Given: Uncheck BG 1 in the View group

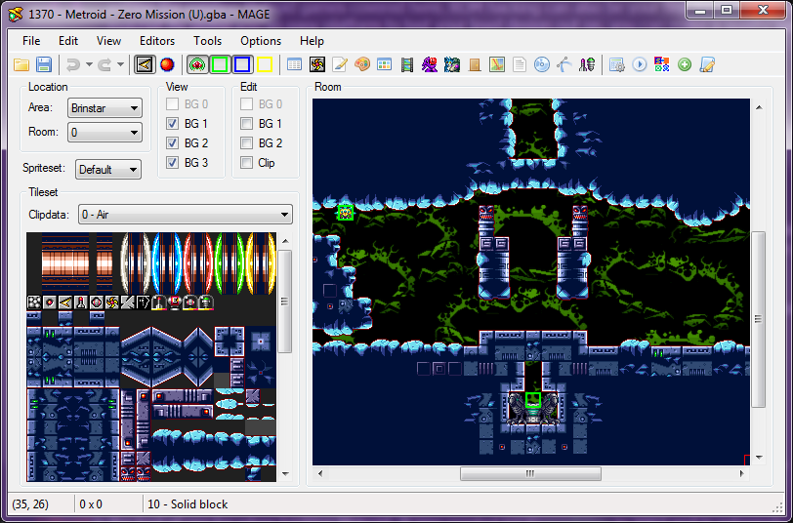Looking at the screenshot, I should 173,123.
